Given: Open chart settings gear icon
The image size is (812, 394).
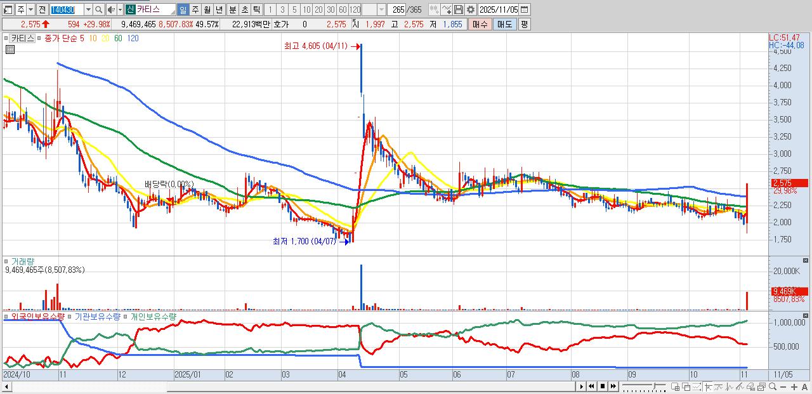Looking at the screenshot, I should pyautogui.click(x=471, y=10).
